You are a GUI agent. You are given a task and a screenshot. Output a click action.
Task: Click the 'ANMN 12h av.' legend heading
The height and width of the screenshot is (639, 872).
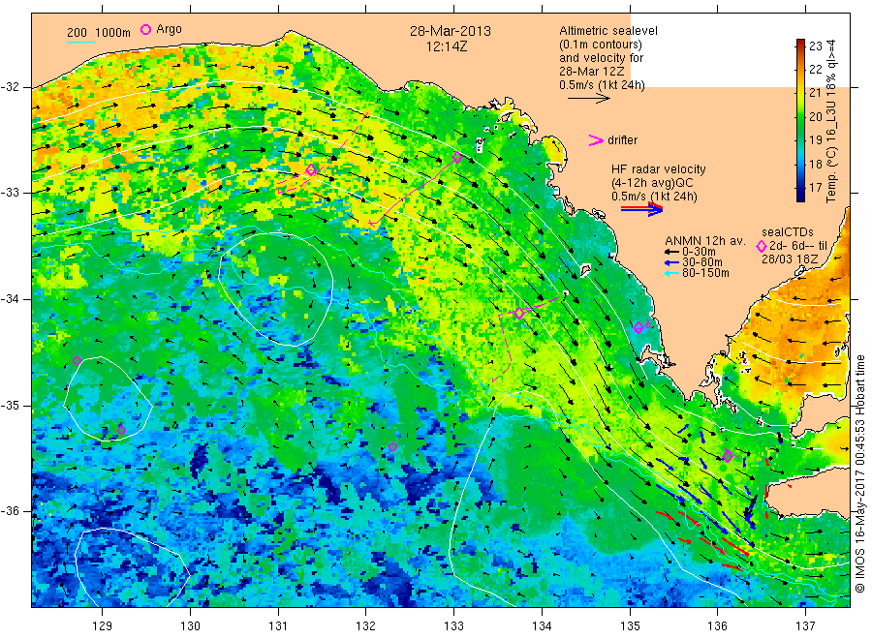tap(705, 241)
